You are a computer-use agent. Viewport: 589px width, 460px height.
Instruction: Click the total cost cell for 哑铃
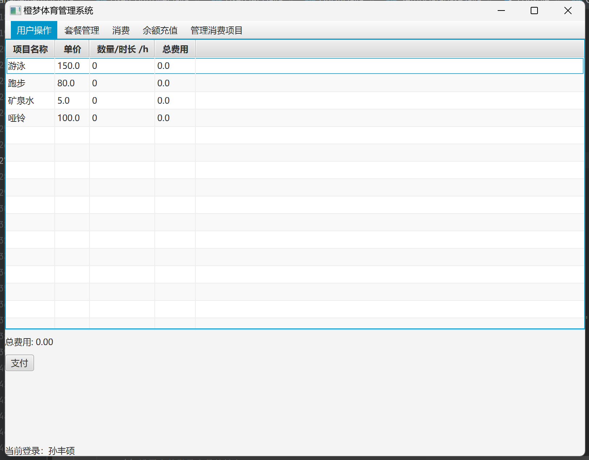tap(175, 118)
